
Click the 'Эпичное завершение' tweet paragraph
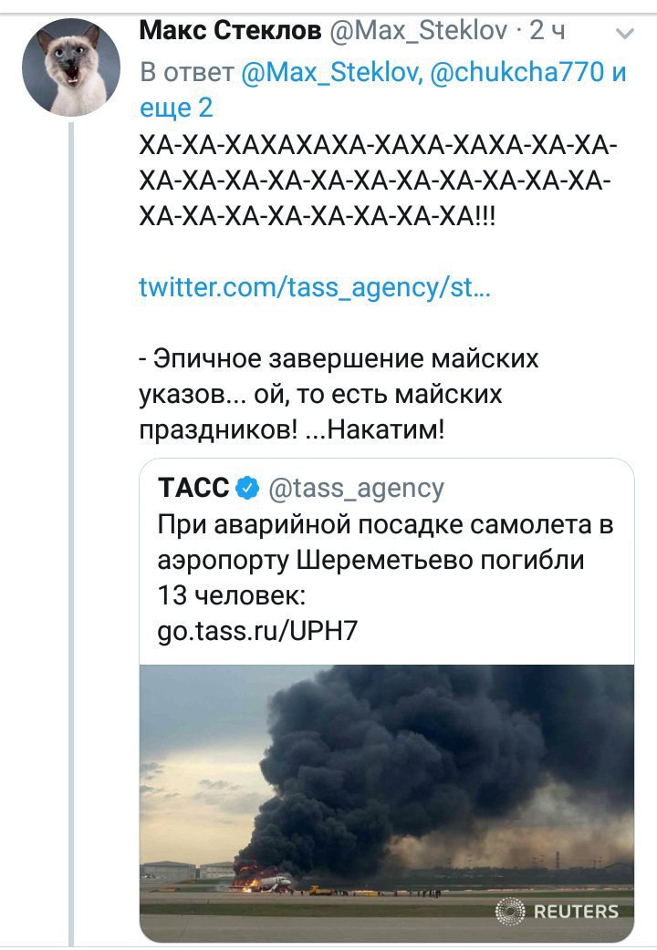339,393
